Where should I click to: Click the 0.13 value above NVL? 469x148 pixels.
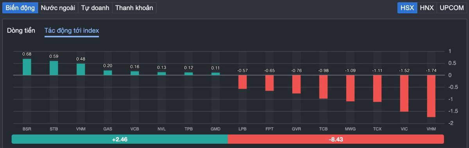click(162, 68)
